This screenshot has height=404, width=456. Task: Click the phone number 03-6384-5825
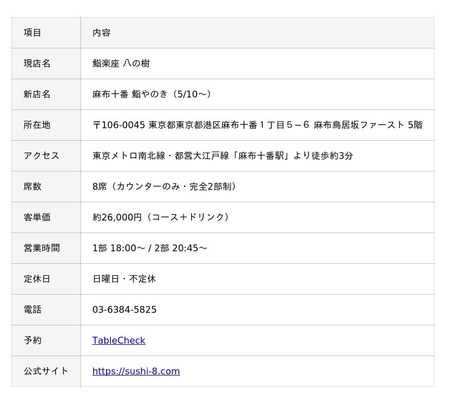pos(124,309)
